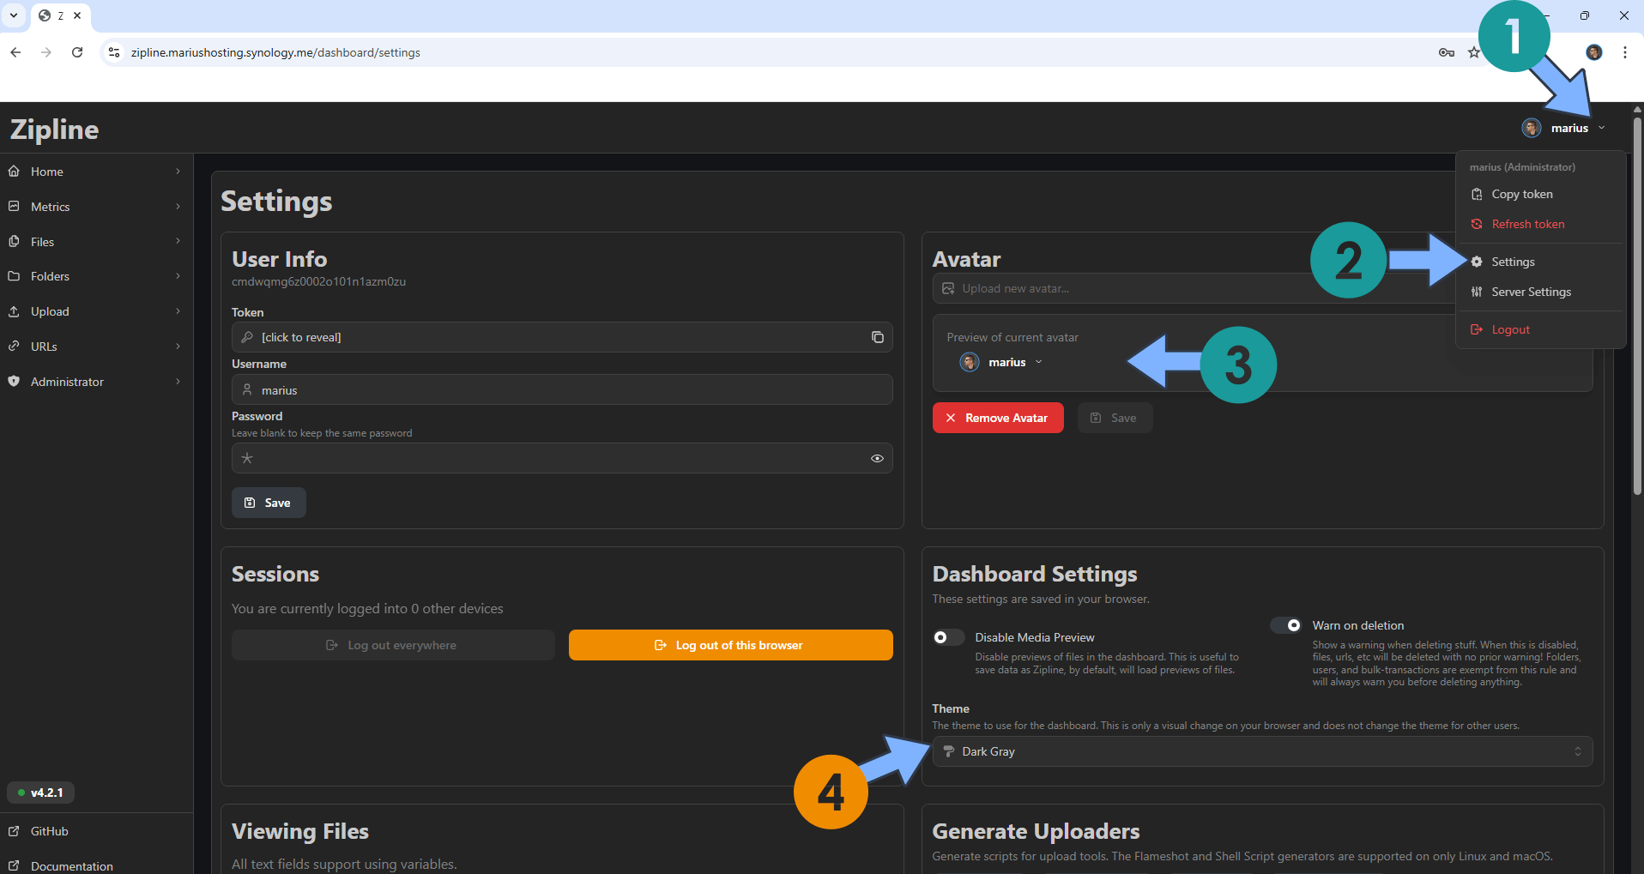This screenshot has height=874, width=1644.
Task: Click the key icon in Token field
Action: pos(247,337)
